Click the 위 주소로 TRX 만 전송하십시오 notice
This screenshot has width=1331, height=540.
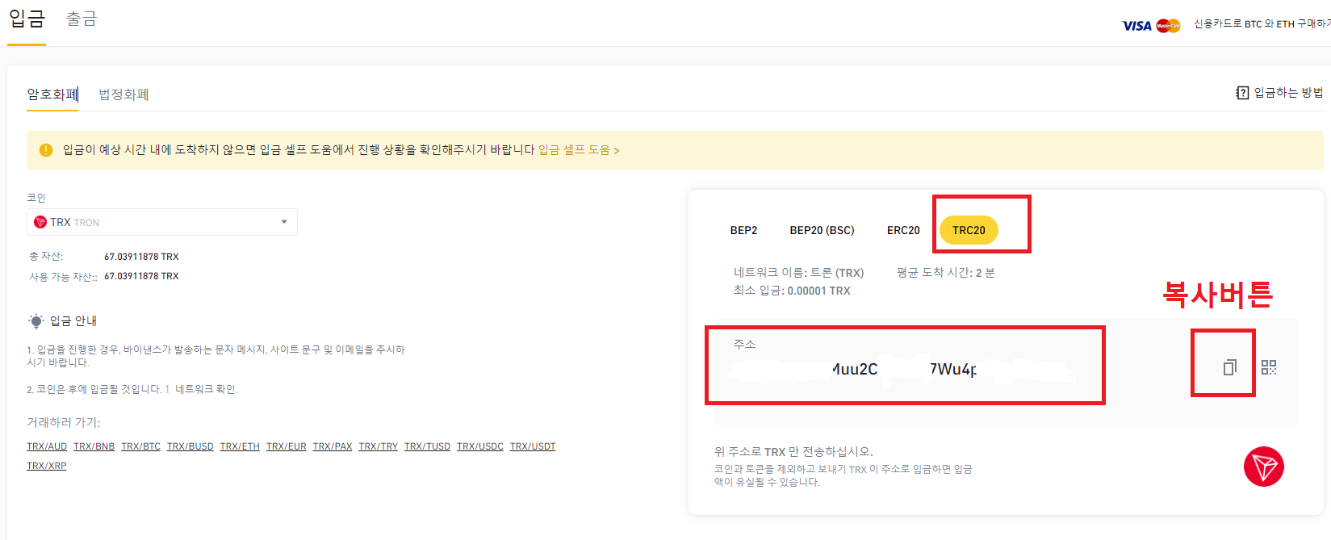click(x=793, y=451)
